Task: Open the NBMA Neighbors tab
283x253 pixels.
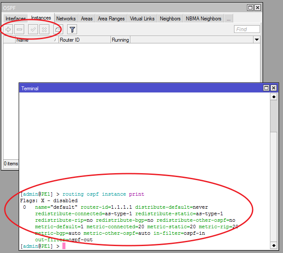Action: coord(203,18)
